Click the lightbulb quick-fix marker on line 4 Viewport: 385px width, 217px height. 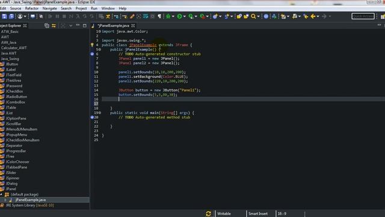[x=92, y=45]
